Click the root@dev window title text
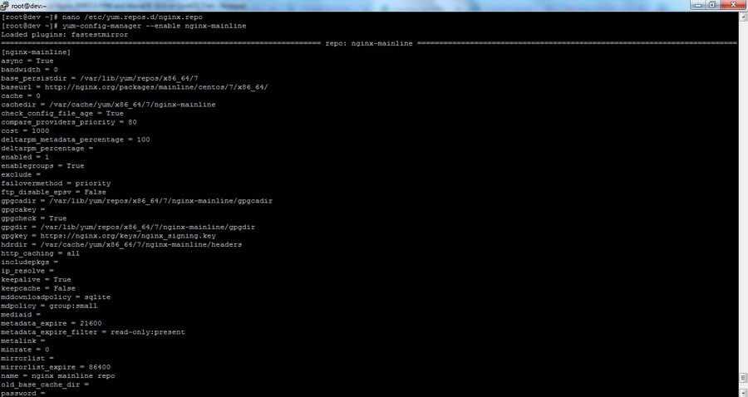The height and width of the screenshot is (397, 748). tap(29, 6)
